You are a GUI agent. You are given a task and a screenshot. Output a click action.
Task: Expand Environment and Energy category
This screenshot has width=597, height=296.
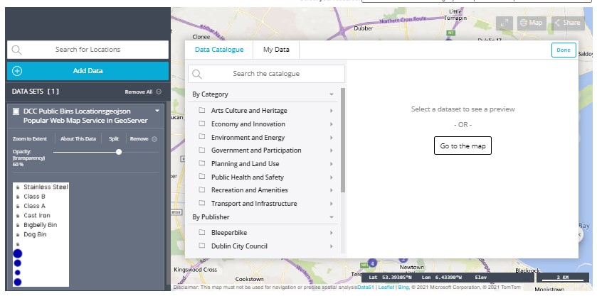click(331, 138)
